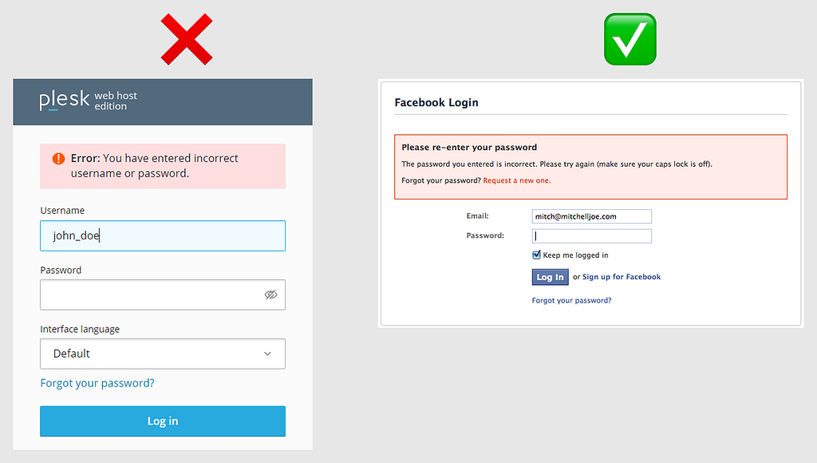Click the orange error exclamation icon

click(x=58, y=159)
